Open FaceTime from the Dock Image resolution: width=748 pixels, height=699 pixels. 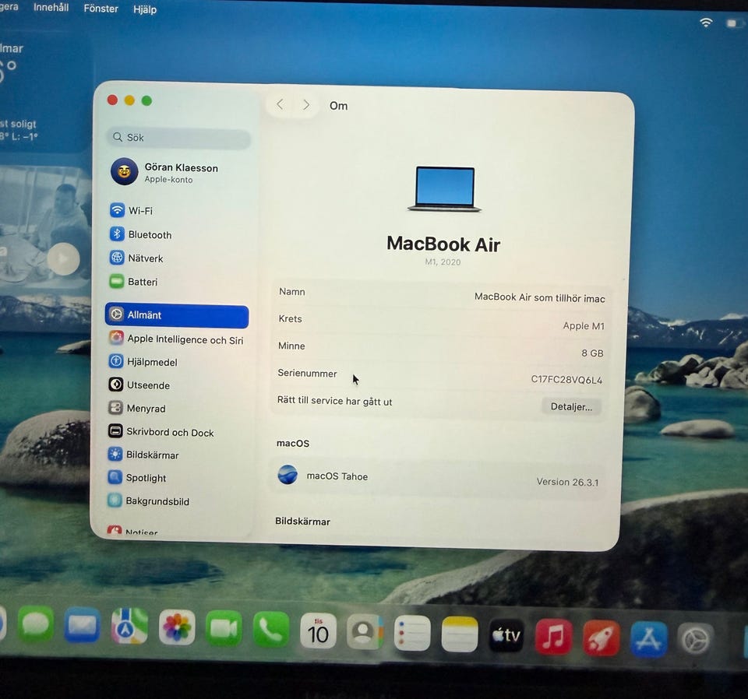224,628
